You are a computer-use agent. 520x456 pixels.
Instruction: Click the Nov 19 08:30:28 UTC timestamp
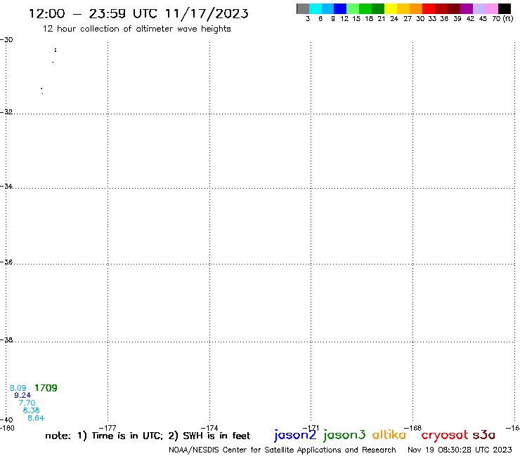460,450
